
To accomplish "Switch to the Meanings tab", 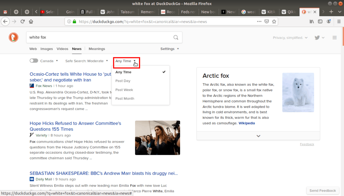I will [x=97, y=49].
